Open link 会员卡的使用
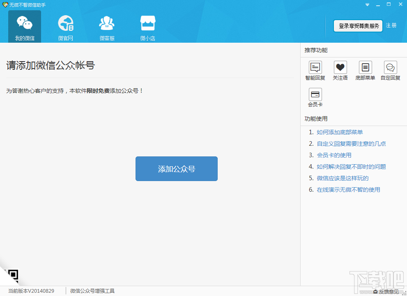The height and width of the screenshot is (296, 407). click(x=334, y=155)
